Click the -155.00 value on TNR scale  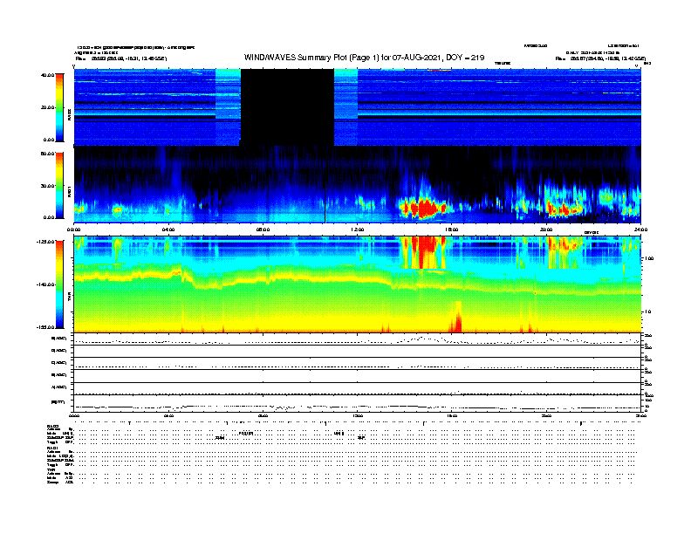click(44, 327)
